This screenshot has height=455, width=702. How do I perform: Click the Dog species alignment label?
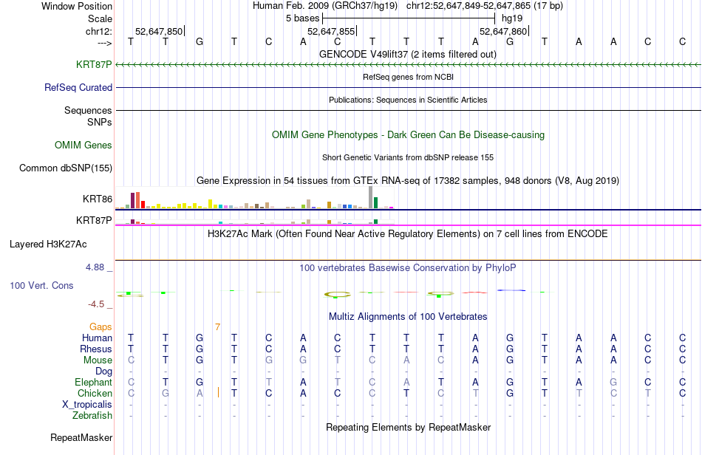[103, 372]
